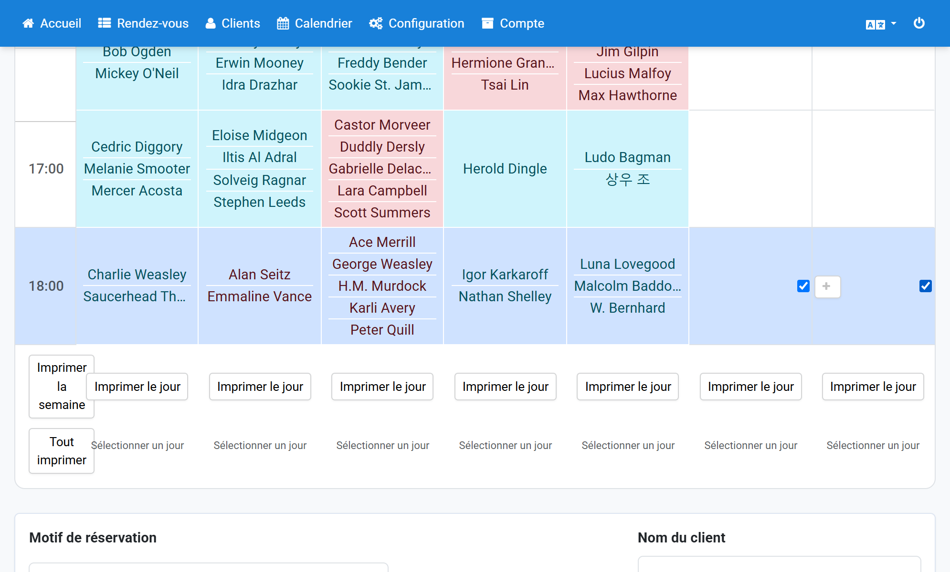The width and height of the screenshot is (950, 572).
Task: Click appointment H.M. Murdock
Action: click(x=382, y=286)
